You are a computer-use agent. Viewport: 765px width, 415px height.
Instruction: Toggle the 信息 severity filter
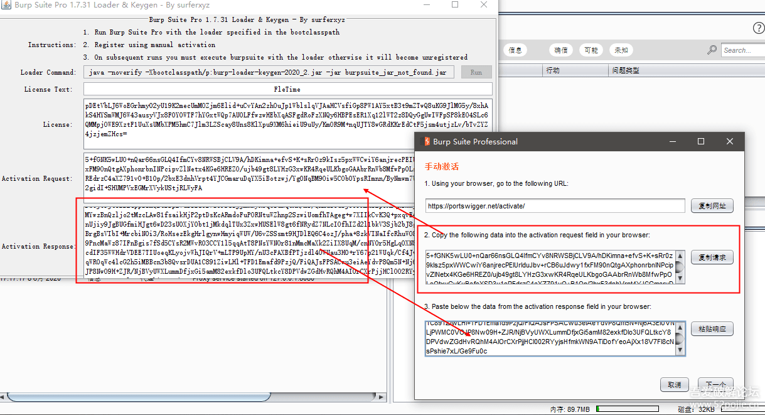click(515, 50)
